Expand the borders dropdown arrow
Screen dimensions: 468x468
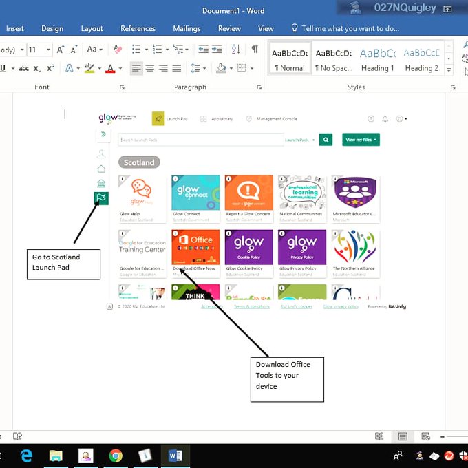pyautogui.click(x=252, y=68)
